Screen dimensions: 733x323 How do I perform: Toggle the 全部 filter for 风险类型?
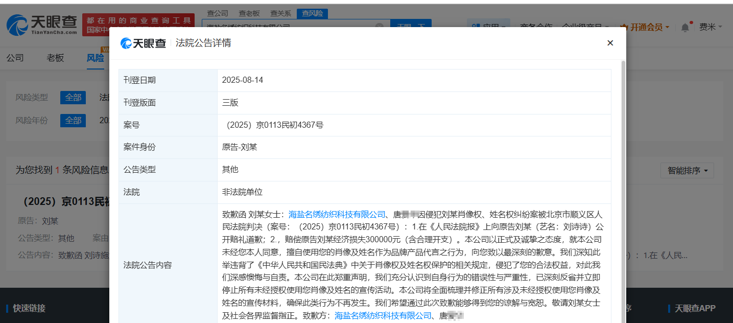73,97
